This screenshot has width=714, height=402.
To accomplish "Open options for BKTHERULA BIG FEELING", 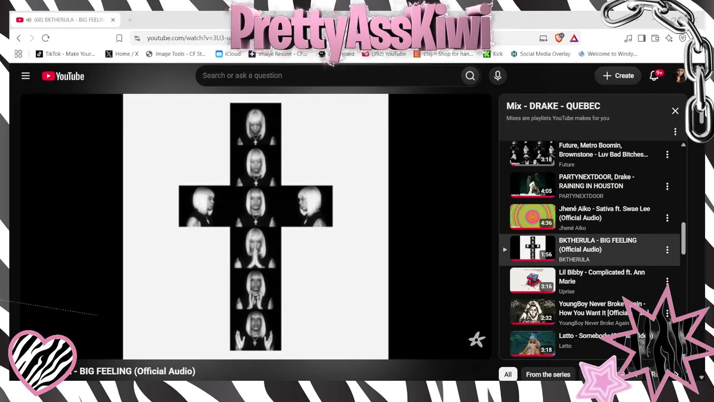I will [667, 250].
